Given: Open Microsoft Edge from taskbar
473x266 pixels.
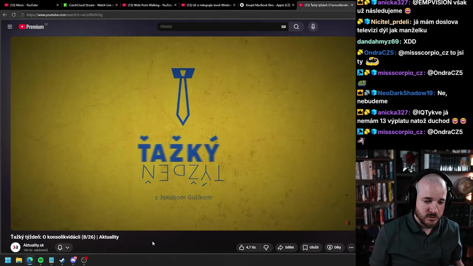Looking at the screenshot, I should (x=30, y=260).
